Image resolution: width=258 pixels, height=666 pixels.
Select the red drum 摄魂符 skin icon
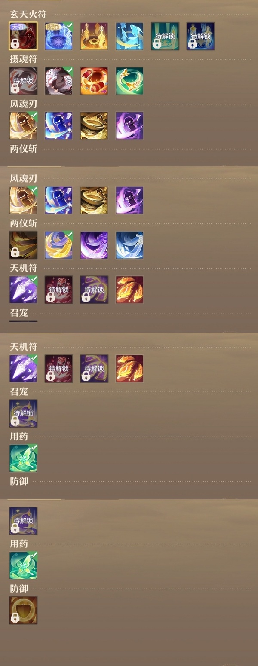pos(94,81)
